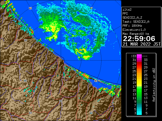Viewport: 162px width, 121px height.
Task: Pick the purple 31–33 dBZ color band
Action: pos(139,60)
